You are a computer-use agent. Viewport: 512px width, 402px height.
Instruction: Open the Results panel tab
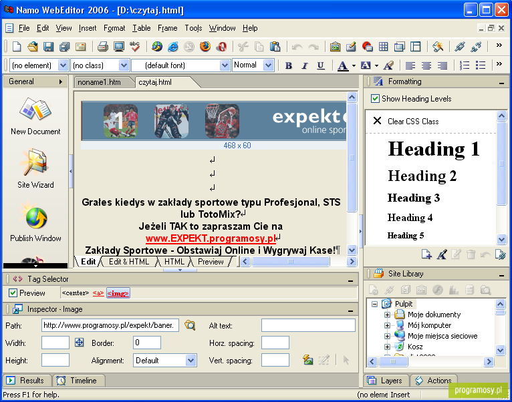pyautogui.click(x=27, y=381)
